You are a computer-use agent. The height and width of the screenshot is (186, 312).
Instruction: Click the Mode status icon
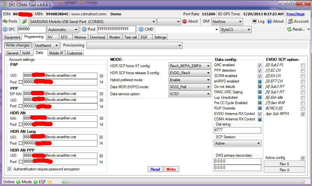[x=35, y=182]
